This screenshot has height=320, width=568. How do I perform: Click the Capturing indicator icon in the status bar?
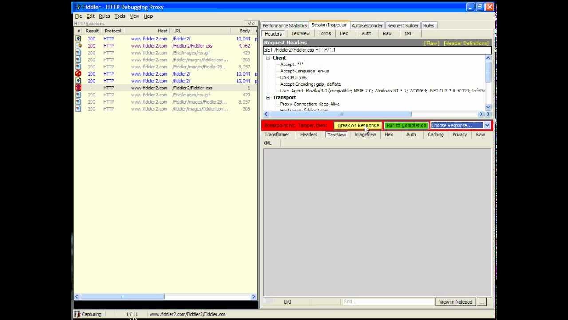click(77, 314)
